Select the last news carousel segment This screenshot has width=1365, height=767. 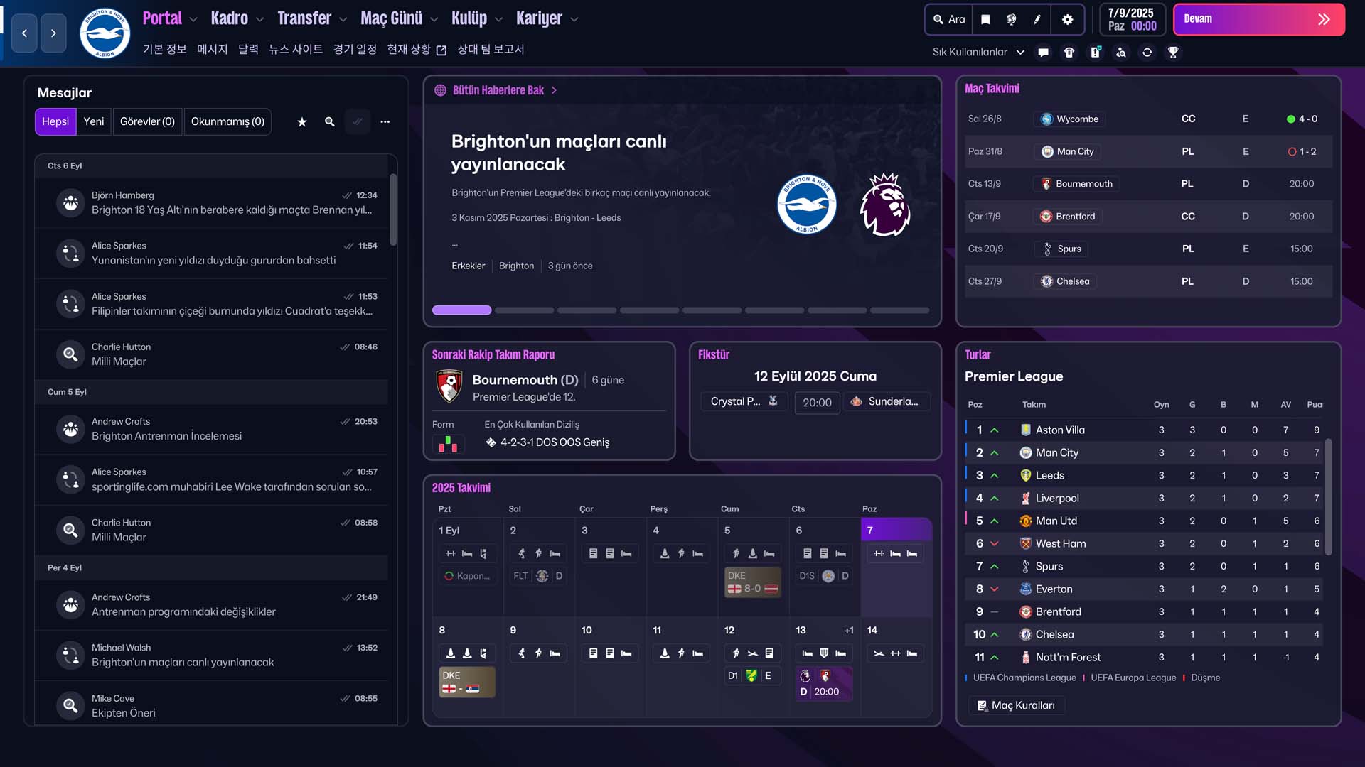click(899, 310)
